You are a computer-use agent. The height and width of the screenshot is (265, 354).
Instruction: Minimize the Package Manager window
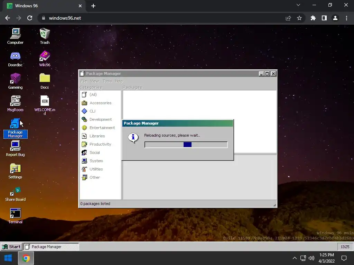click(x=261, y=74)
